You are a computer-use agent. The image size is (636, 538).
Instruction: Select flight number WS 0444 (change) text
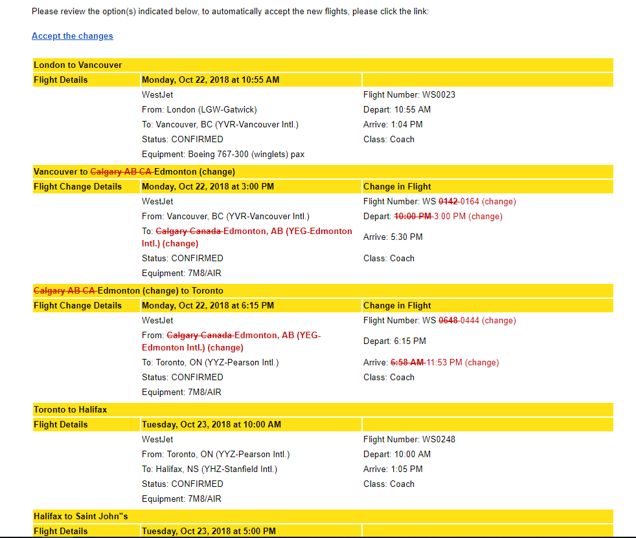coord(440,321)
